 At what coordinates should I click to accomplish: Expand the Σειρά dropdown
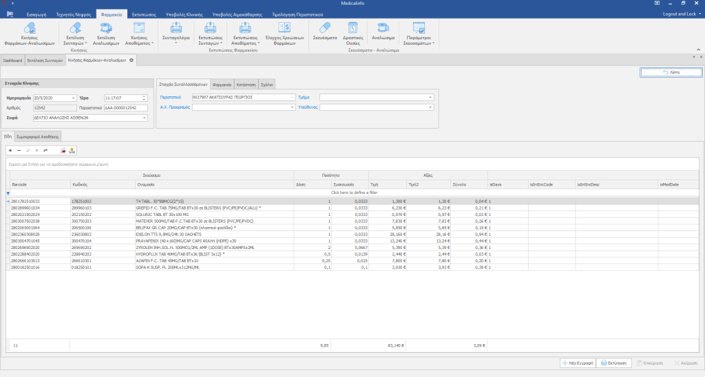[145, 118]
